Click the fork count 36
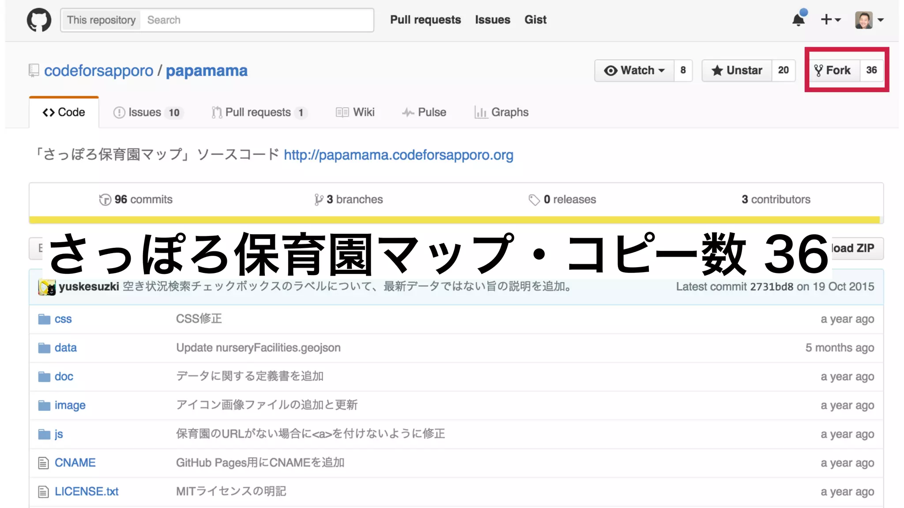904x508 pixels. pos(871,71)
